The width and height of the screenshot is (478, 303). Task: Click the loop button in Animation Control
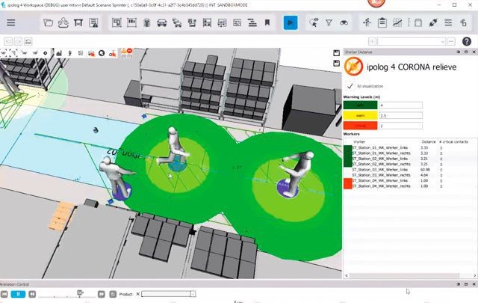click(x=113, y=294)
